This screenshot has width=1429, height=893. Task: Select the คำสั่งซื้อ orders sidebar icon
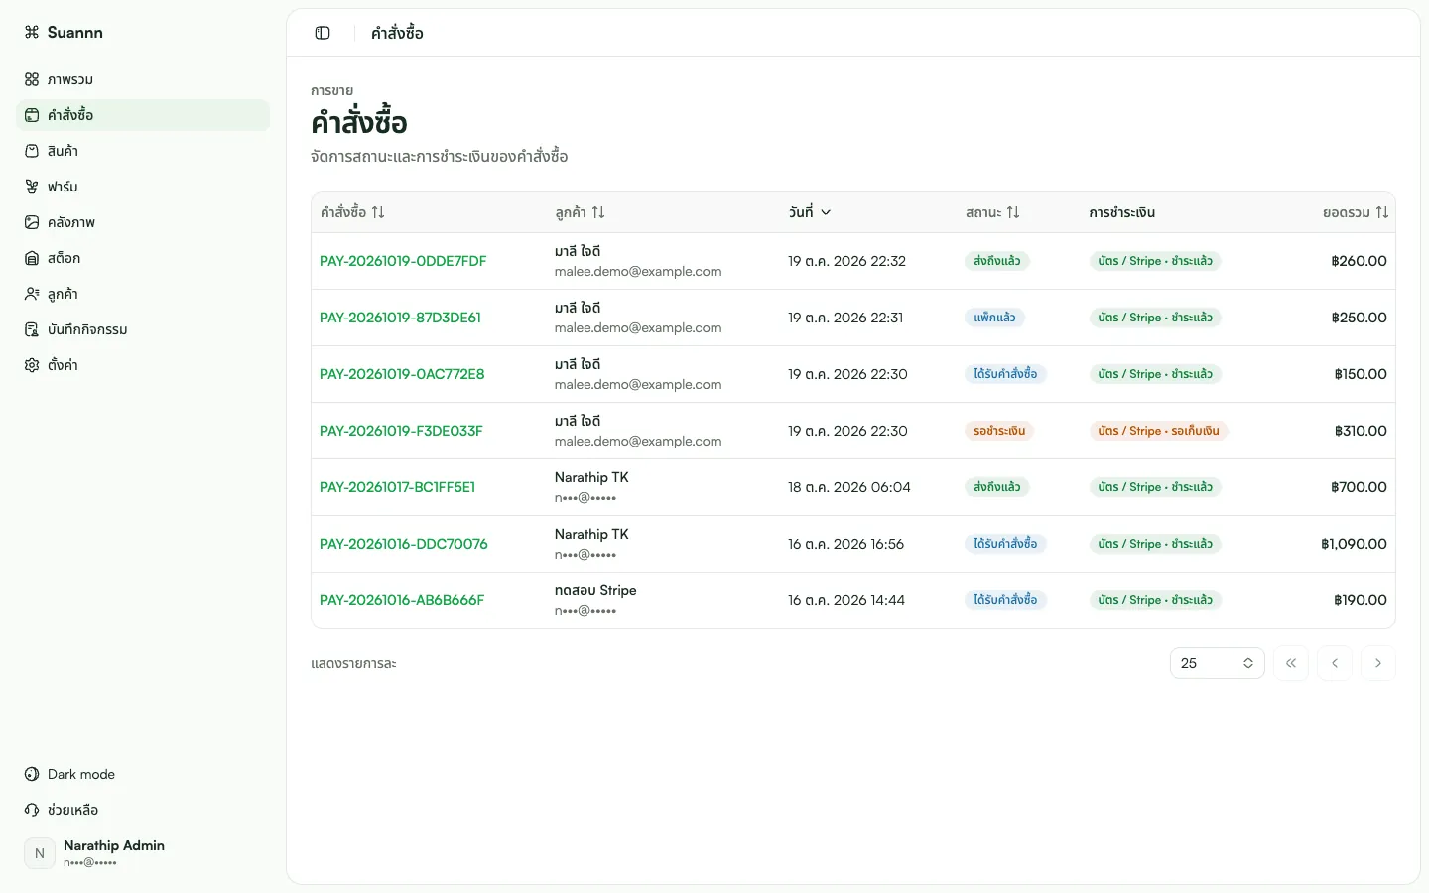[32, 115]
